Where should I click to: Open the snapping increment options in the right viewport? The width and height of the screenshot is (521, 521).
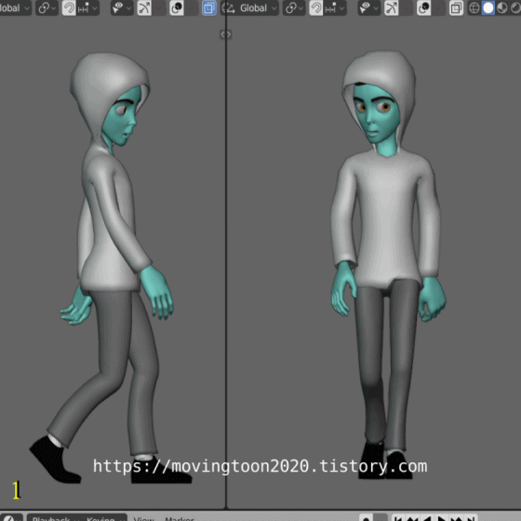[x=335, y=8]
